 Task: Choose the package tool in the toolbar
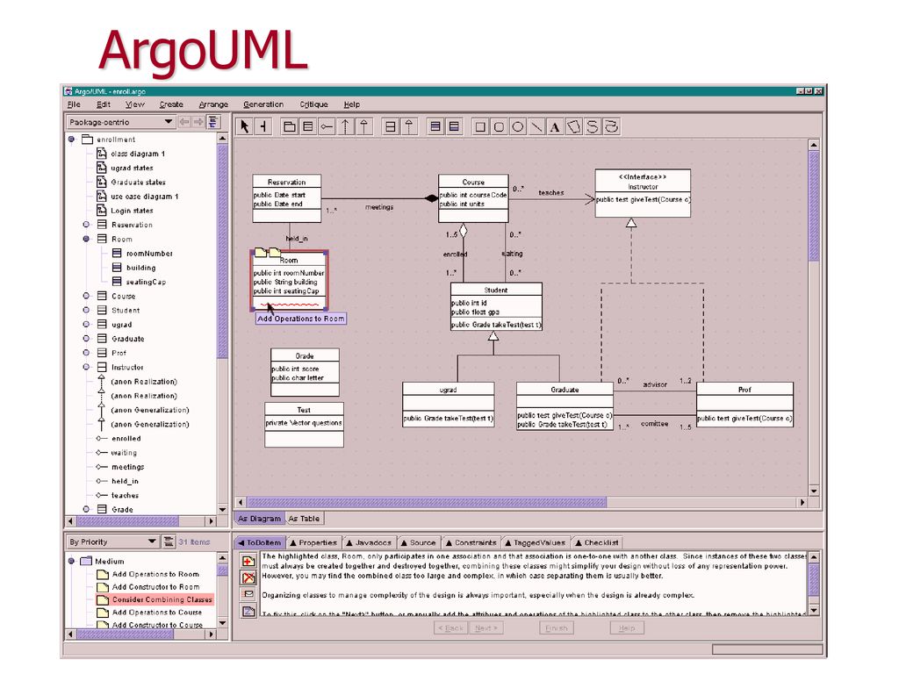pyautogui.click(x=290, y=126)
